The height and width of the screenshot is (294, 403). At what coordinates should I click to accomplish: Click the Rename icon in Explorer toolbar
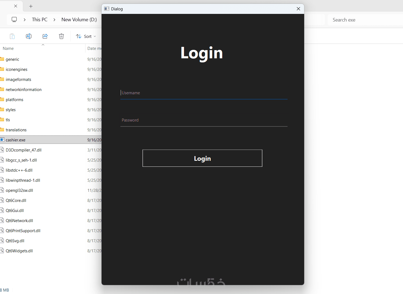(x=29, y=36)
